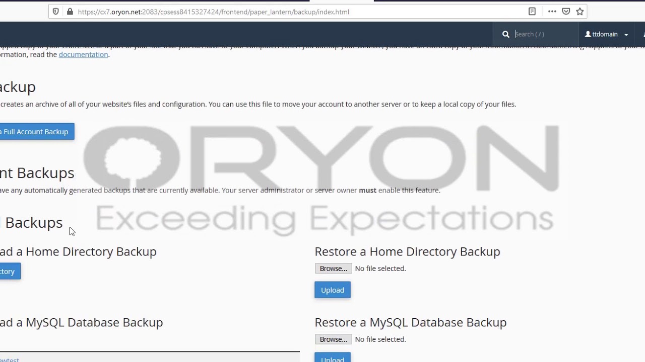
Task: Browse file for MySQL Database restore
Action: point(333,339)
